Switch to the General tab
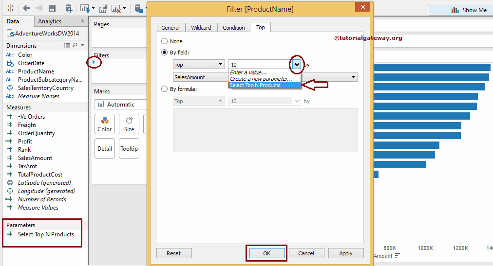 (x=171, y=28)
